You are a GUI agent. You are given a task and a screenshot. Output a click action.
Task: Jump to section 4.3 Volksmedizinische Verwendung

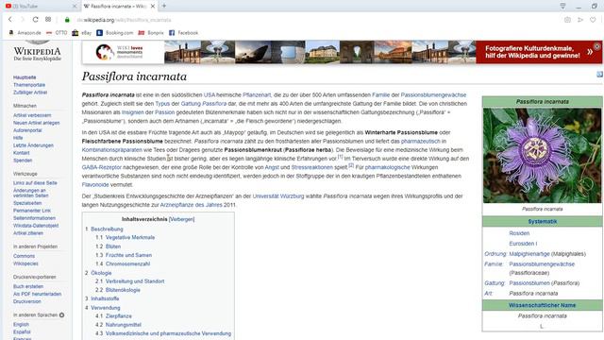[x=168, y=333]
